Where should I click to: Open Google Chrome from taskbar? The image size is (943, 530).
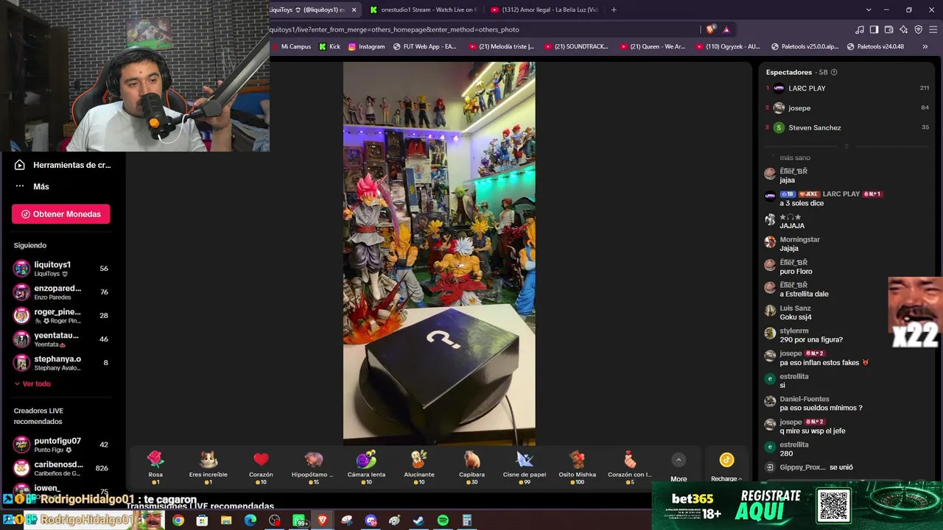178,520
